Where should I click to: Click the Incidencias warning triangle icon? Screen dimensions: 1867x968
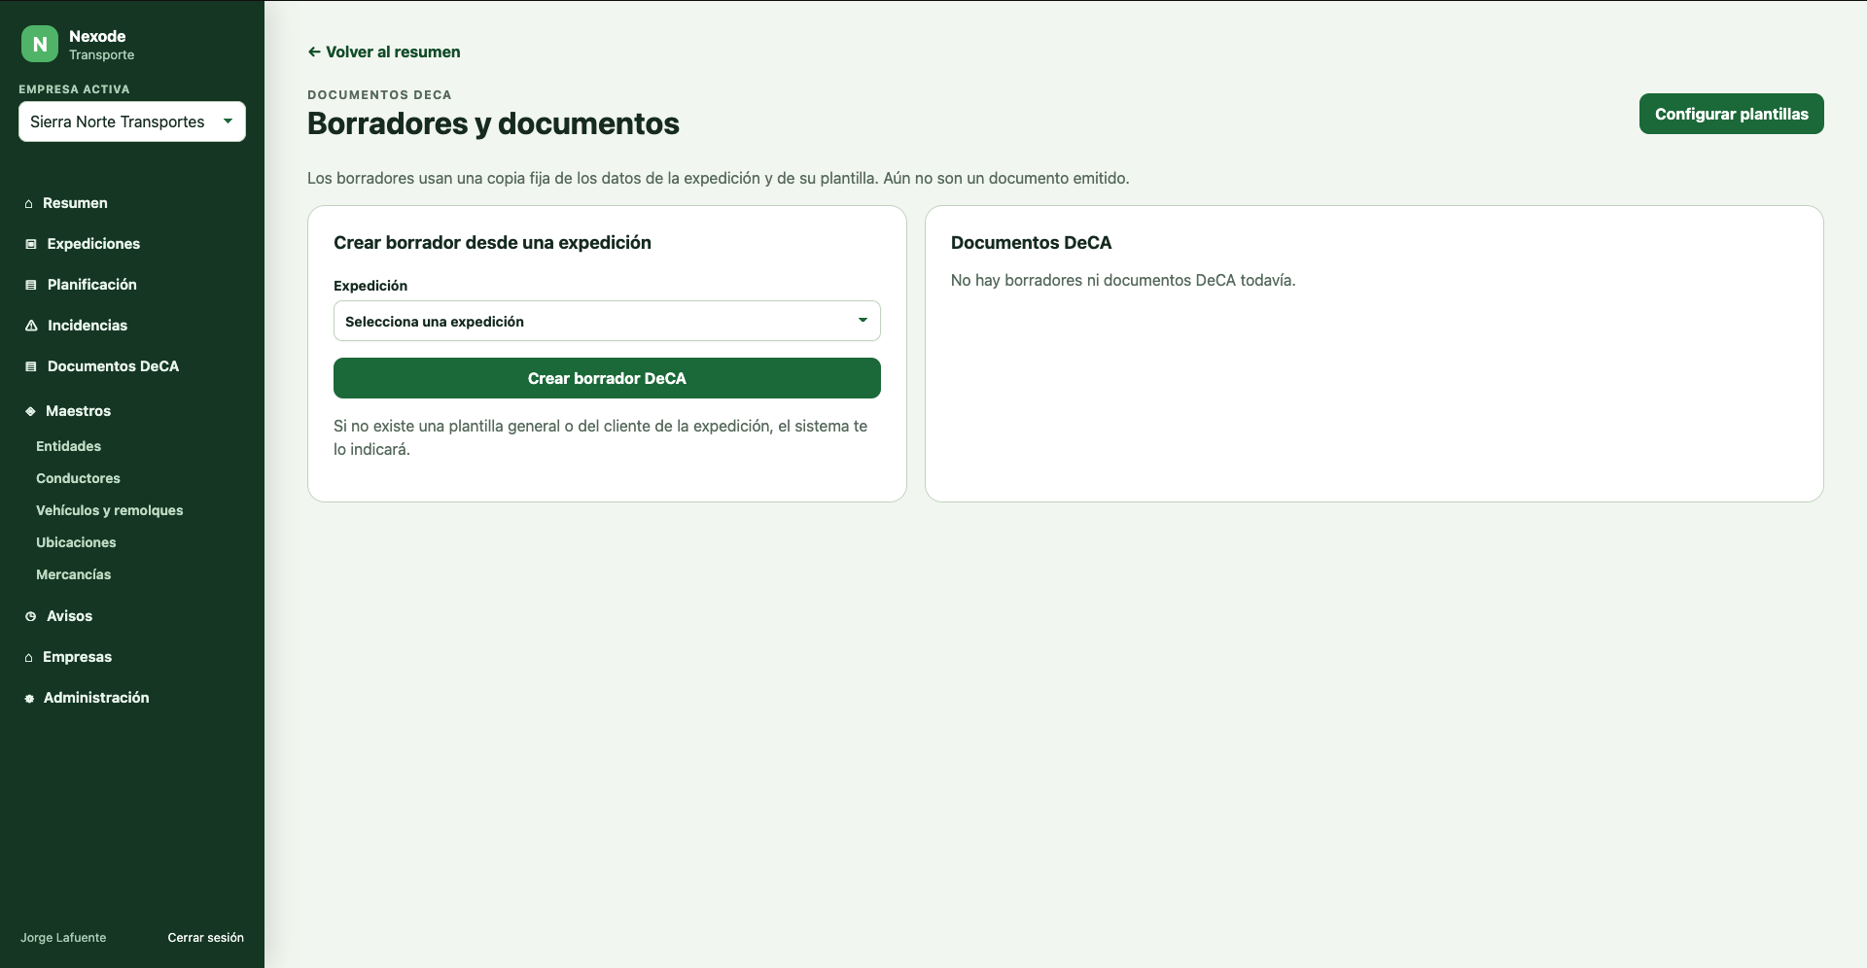pyautogui.click(x=31, y=326)
